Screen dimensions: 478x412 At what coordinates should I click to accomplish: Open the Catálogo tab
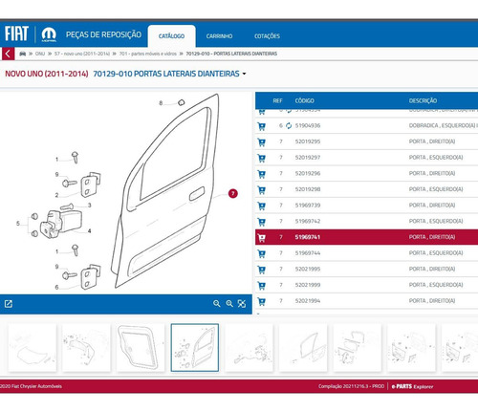[x=172, y=36]
